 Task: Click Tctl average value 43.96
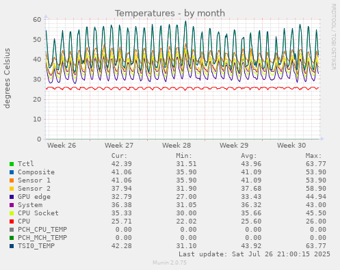pyautogui.click(x=251, y=164)
